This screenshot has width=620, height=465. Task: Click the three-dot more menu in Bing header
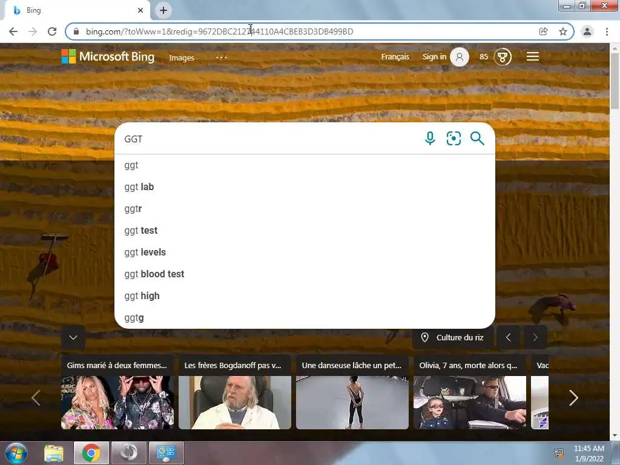point(222,58)
